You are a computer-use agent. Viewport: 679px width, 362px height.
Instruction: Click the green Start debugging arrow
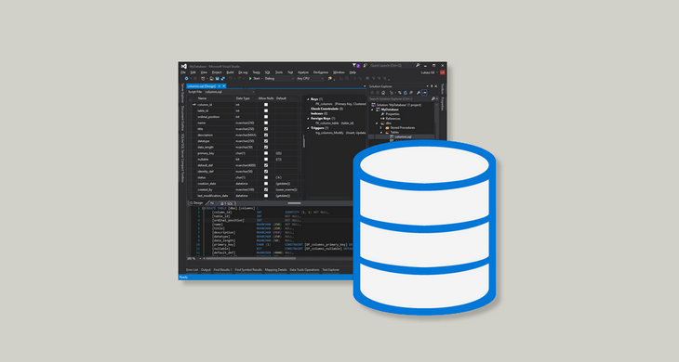click(x=250, y=79)
